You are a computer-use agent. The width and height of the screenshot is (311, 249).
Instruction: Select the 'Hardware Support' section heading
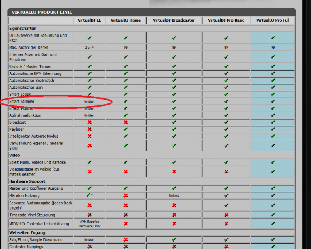[27, 181]
